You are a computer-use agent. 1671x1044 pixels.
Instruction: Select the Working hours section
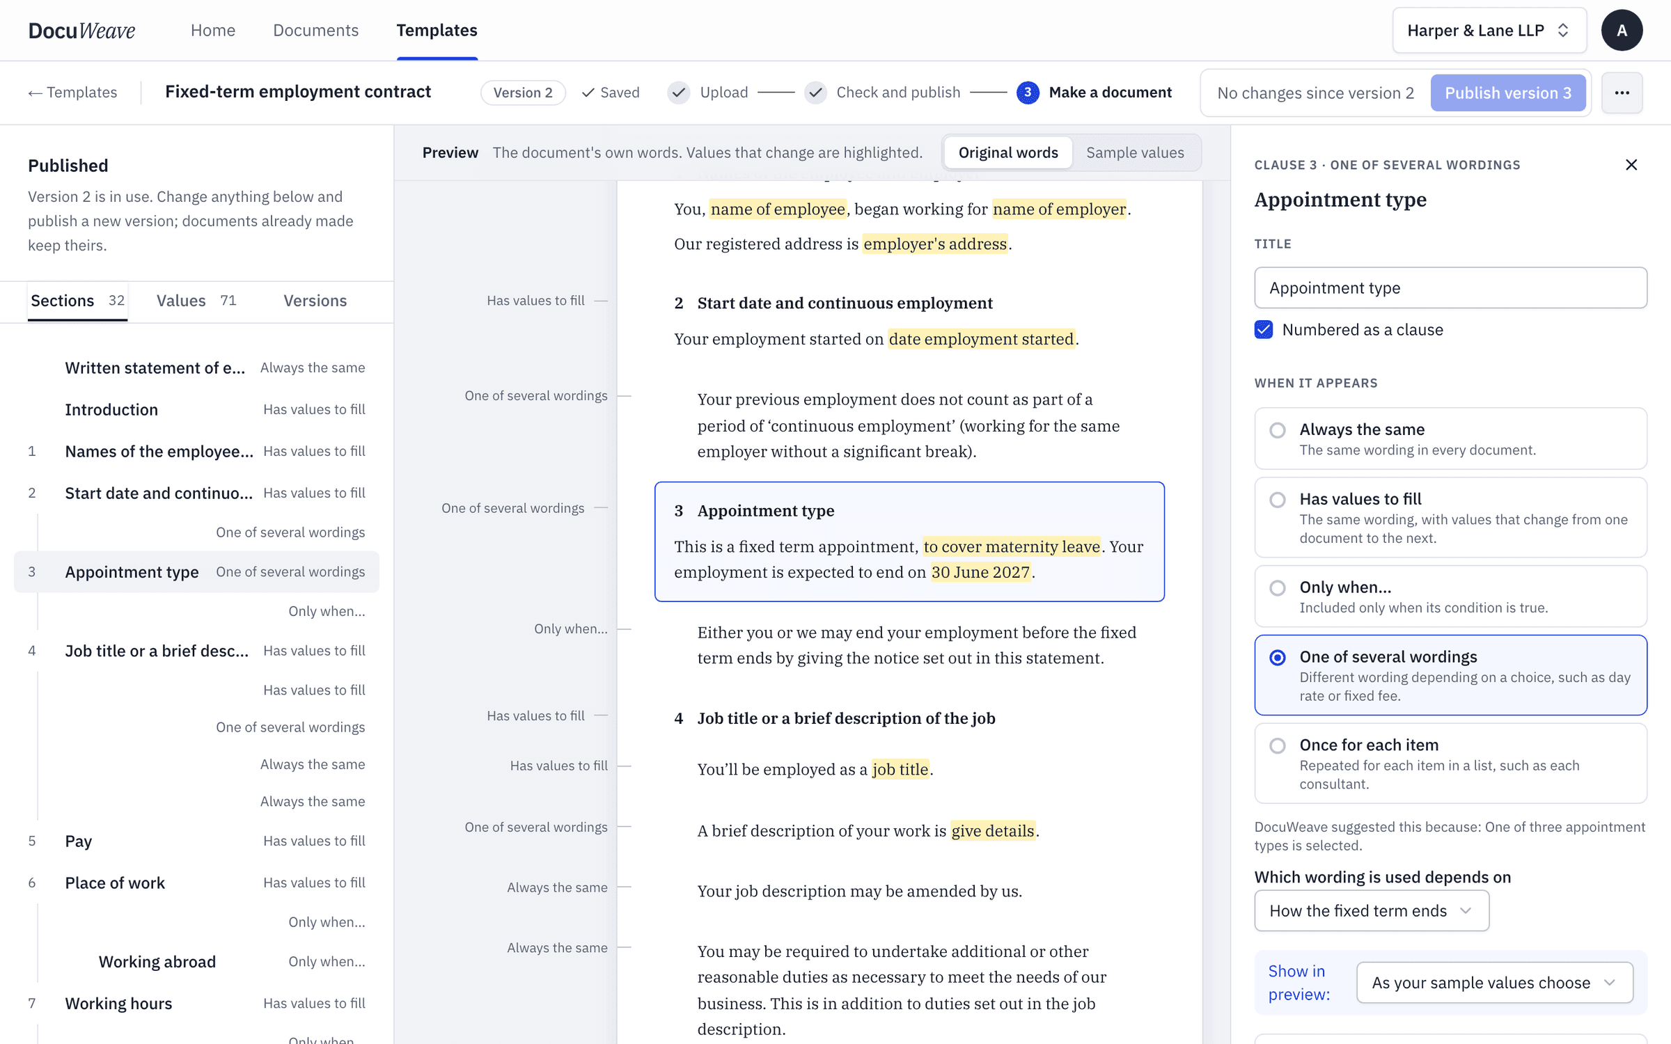coord(196,1003)
